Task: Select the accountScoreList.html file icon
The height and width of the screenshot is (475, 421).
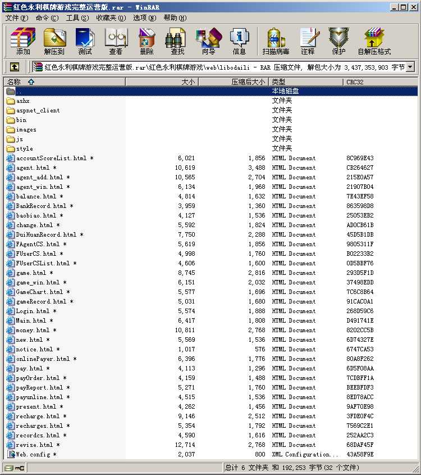Action: pos(11,158)
